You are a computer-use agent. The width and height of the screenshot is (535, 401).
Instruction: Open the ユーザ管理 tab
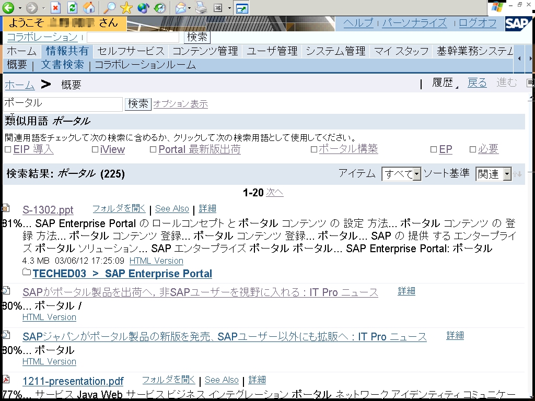click(272, 51)
